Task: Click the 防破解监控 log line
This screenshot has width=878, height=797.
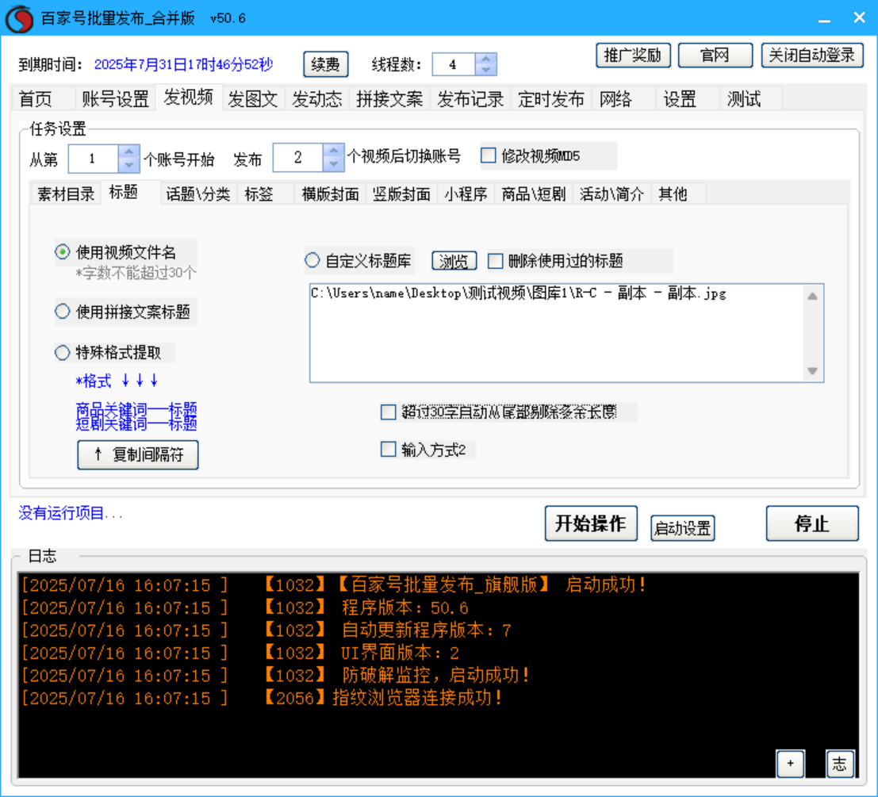Action: coord(275,676)
